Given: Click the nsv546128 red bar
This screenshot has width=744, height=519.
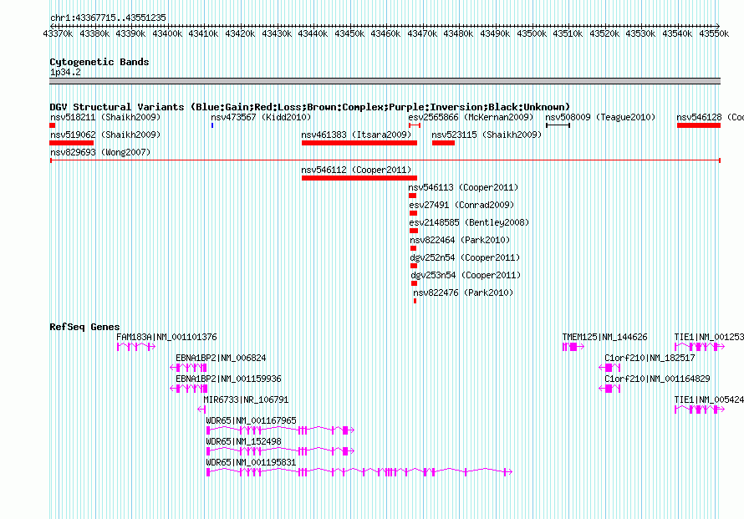Looking at the screenshot, I should [x=699, y=125].
